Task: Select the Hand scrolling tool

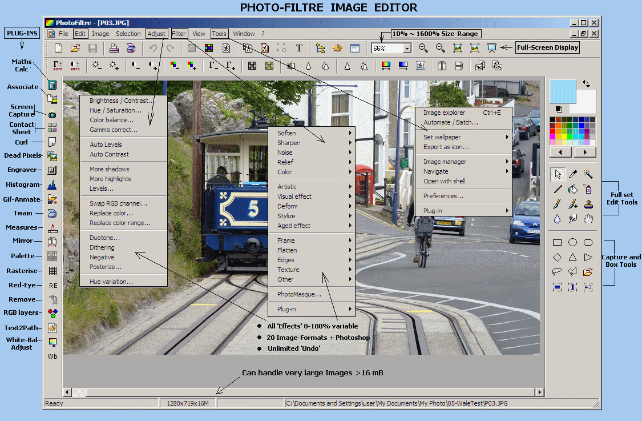Action: pos(588,218)
